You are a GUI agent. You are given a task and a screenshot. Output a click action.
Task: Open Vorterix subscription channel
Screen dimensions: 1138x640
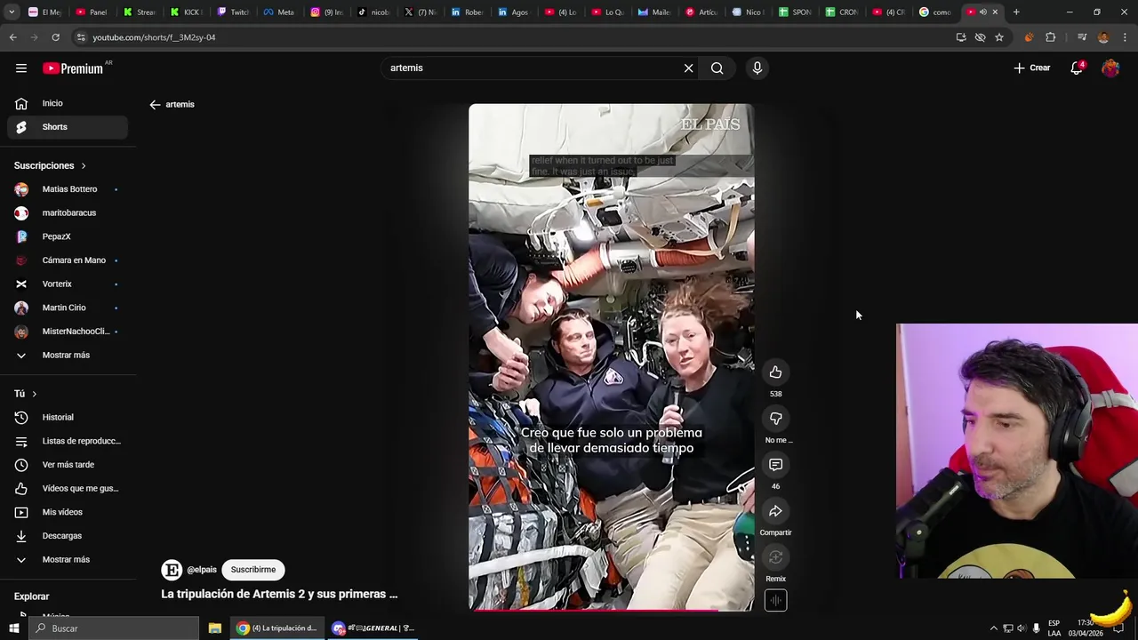point(68,284)
